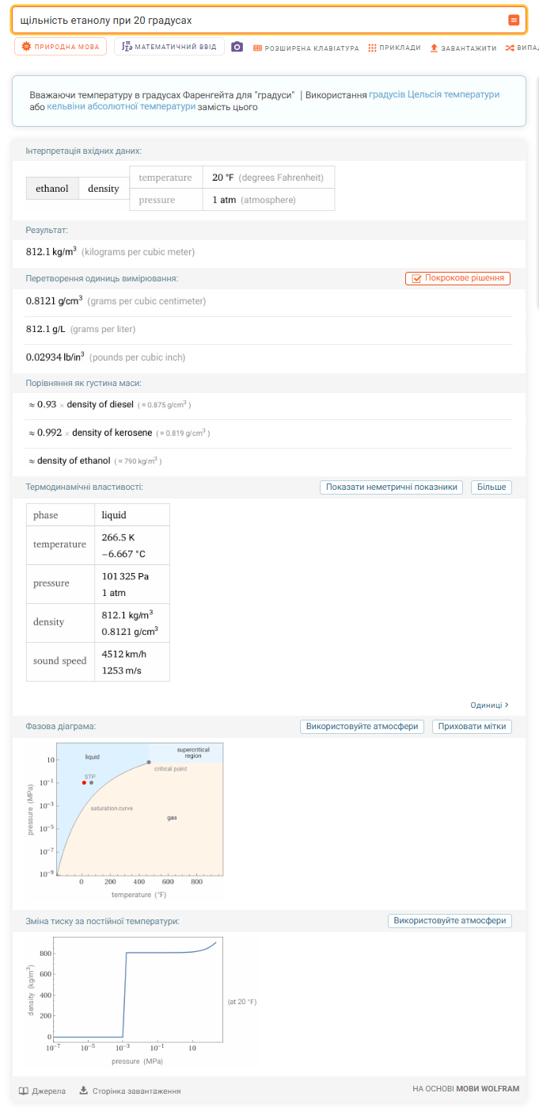Switch to Math Input mode

169,48
